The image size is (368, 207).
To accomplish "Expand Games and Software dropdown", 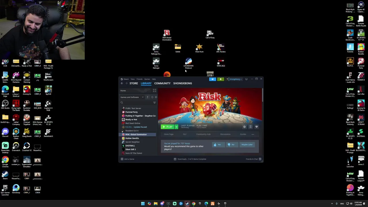I will point(132,97).
